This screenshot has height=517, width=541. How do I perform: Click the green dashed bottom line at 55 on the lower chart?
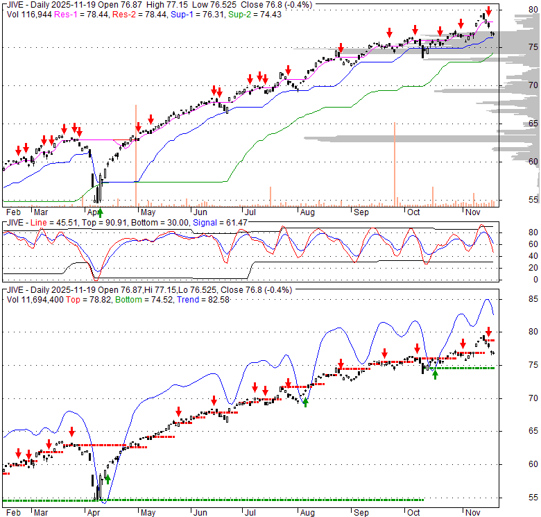tap(208, 500)
